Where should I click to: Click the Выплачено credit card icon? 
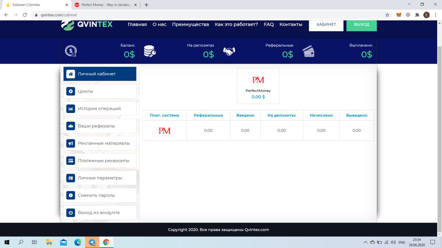pyautogui.click(x=308, y=51)
